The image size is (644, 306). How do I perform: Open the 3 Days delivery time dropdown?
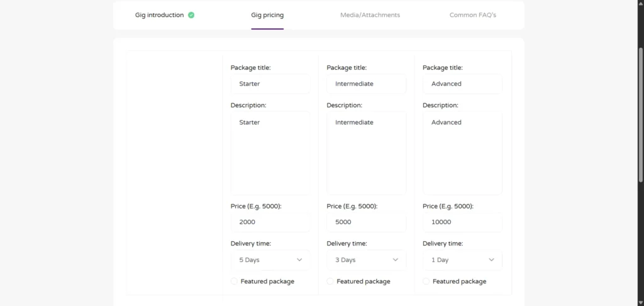pos(366,260)
